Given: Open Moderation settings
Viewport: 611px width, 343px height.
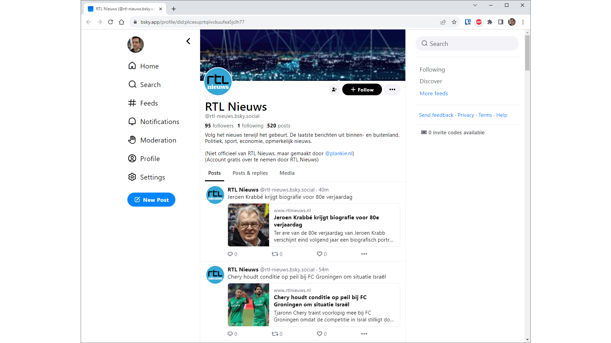Looking at the screenshot, I should tap(152, 140).
